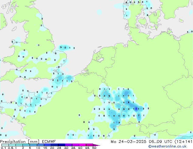Screen dimensions: 193x149
Task: Open the weatheronline.co.uk copyright link
Action: (167, 146)
